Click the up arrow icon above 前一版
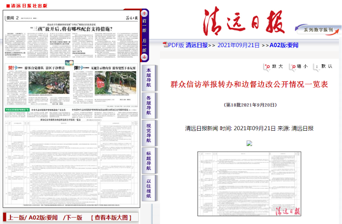The height and width of the screenshot is (224, 342). click(x=144, y=14)
